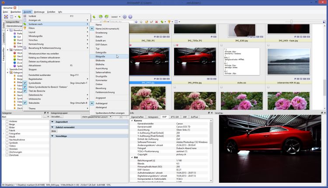Click the yellow filter funnel toolbar icon

click(170, 21)
